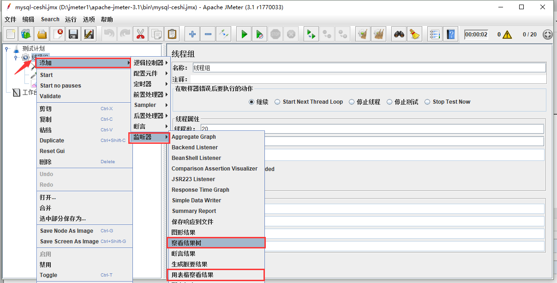557x283 pixels.
Task: Select the 继续 radio button
Action: click(x=252, y=102)
